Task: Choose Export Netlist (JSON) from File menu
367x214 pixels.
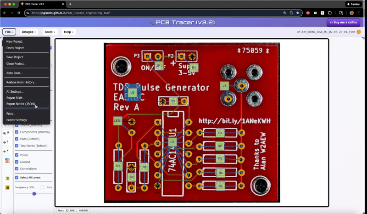Action: (x=22, y=104)
